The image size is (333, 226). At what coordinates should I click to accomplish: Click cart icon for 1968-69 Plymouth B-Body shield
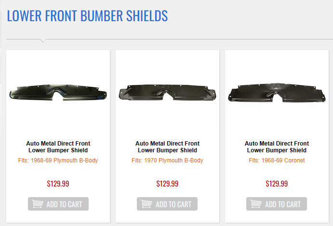tap(37, 204)
